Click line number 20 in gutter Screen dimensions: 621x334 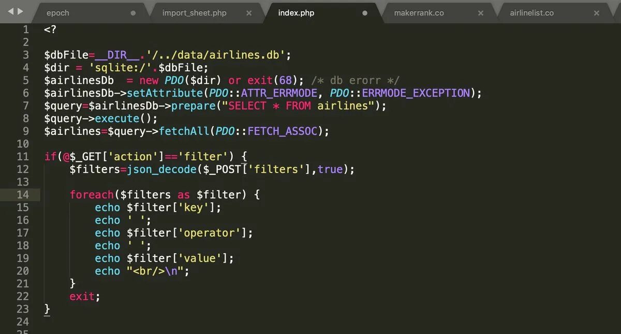coord(23,270)
